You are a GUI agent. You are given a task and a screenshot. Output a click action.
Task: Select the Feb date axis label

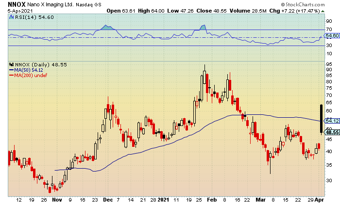pyautogui.click(x=212, y=200)
